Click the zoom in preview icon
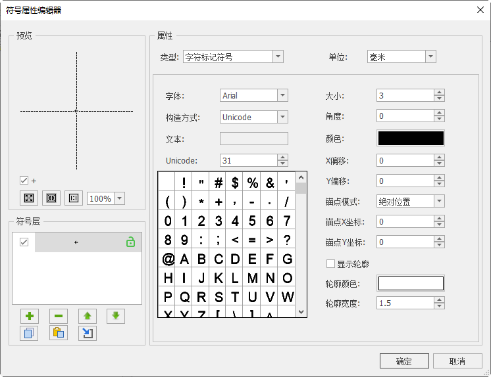Image resolution: width=491 pixels, height=377 pixels. (x=29, y=198)
